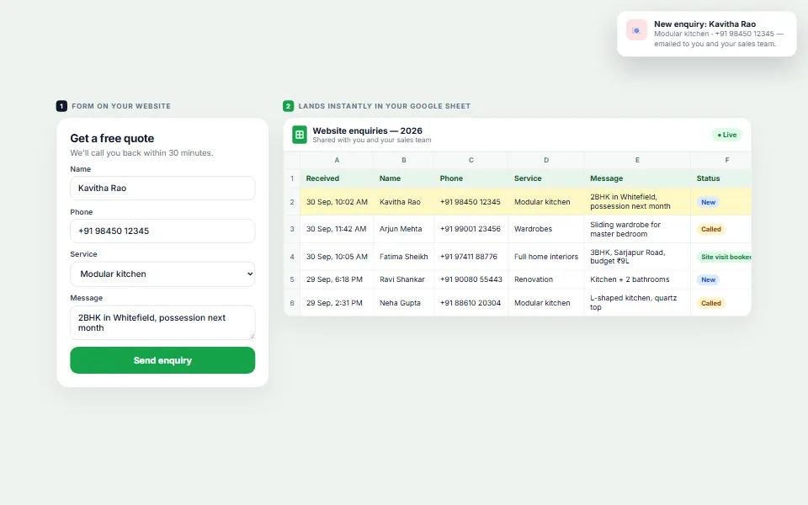
Task: Click the Called badge in Neha Gupta row
Action: [710, 304]
